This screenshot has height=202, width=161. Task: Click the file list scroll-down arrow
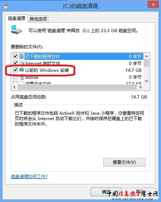tap(146, 81)
